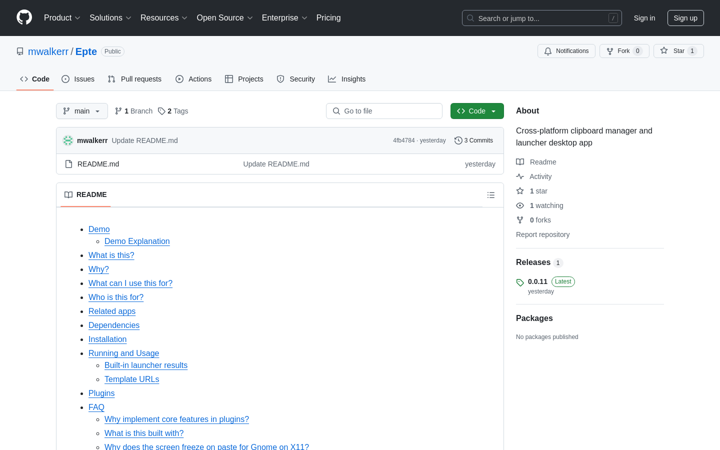Image resolution: width=720 pixels, height=450 pixels.
Task: Jump to Why implement core features in plugins?
Action: click(x=176, y=419)
